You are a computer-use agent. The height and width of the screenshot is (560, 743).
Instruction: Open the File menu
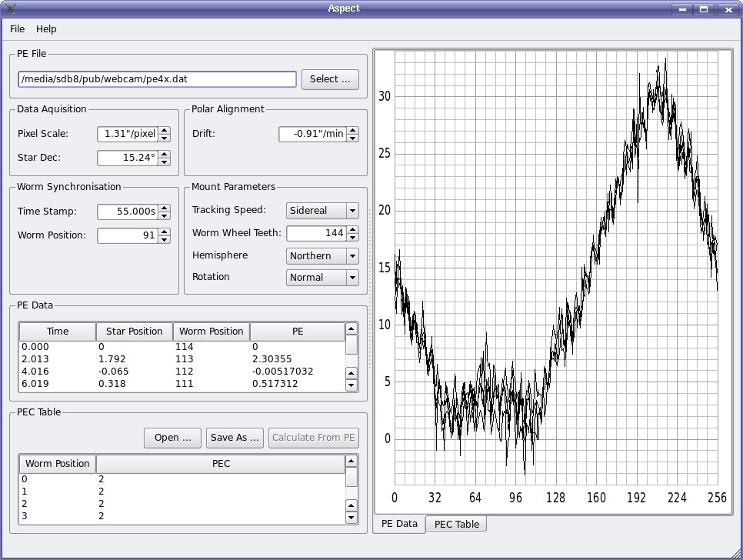17,29
